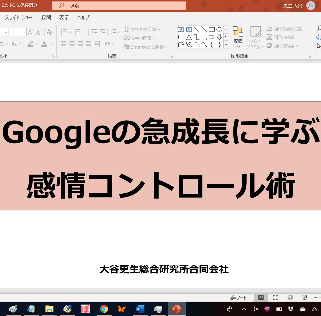Open the 配置 arrange menu
This screenshot has height=316, width=321.
pos(238,37)
